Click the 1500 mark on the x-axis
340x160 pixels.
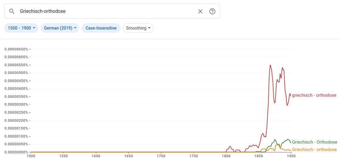(31, 156)
